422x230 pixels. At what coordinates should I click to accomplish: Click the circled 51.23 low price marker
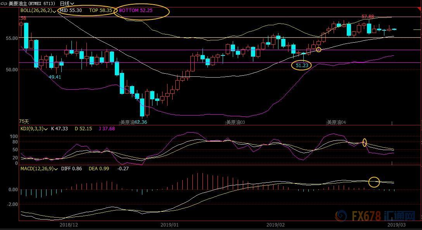coord(302,66)
